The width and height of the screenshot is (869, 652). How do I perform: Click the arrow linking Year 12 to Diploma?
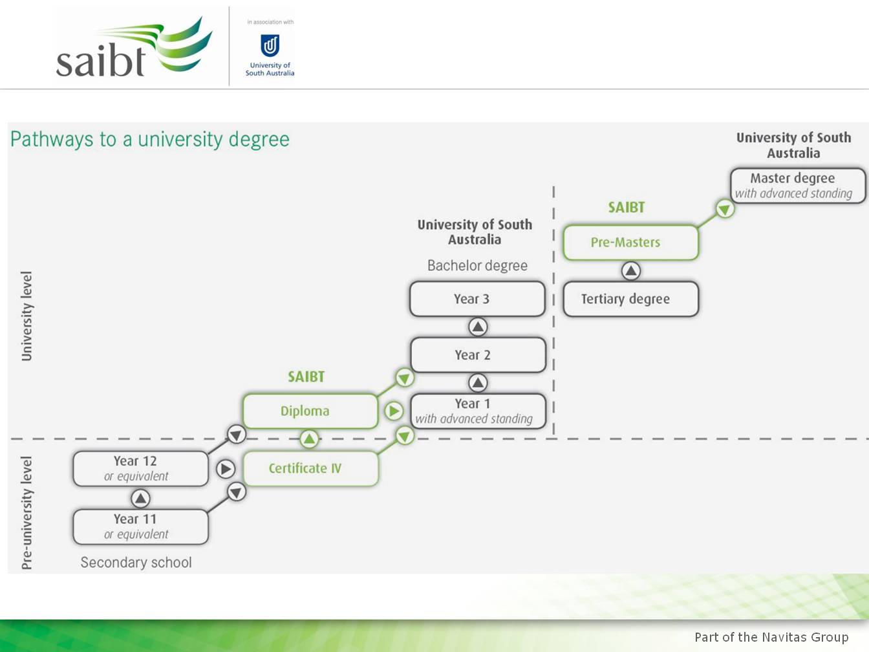[x=237, y=434]
